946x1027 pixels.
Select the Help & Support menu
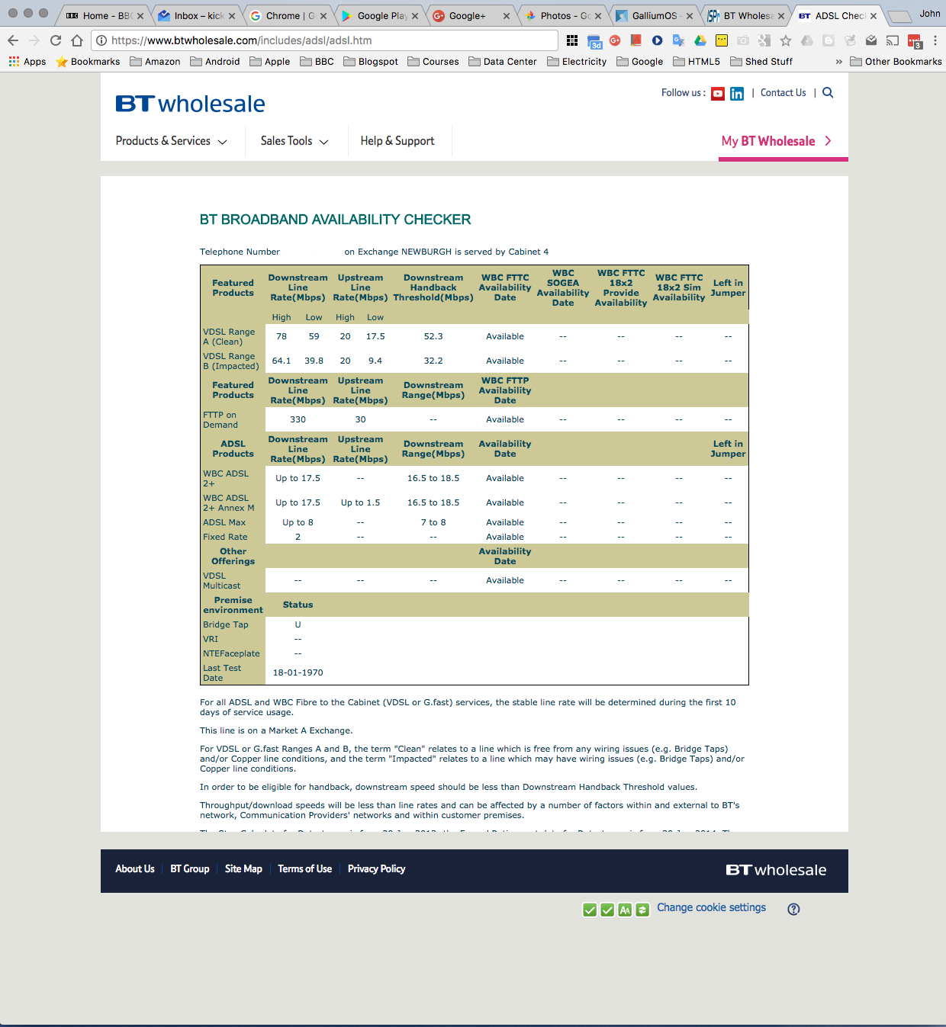397,141
